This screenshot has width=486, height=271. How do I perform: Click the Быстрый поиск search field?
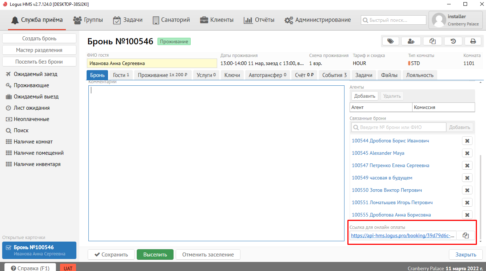pyautogui.click(x=394, y=20)
